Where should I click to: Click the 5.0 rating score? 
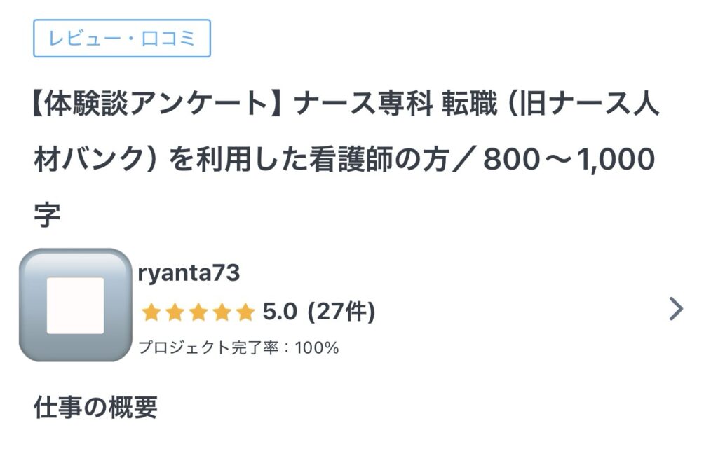[x=280, y=312]
